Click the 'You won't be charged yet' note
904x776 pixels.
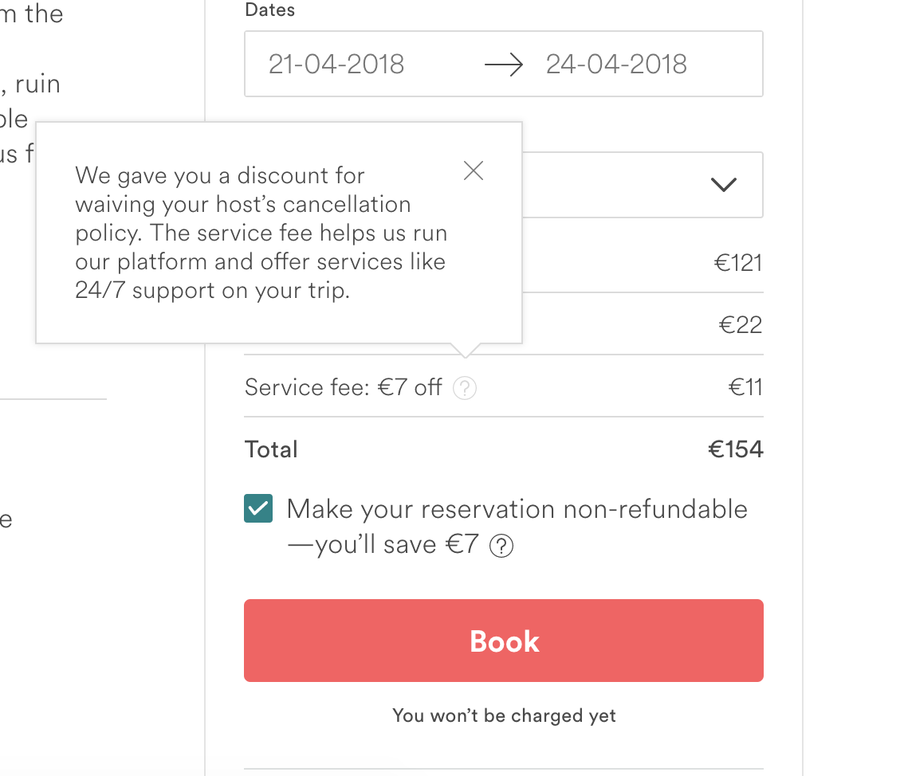click(504, 715)
